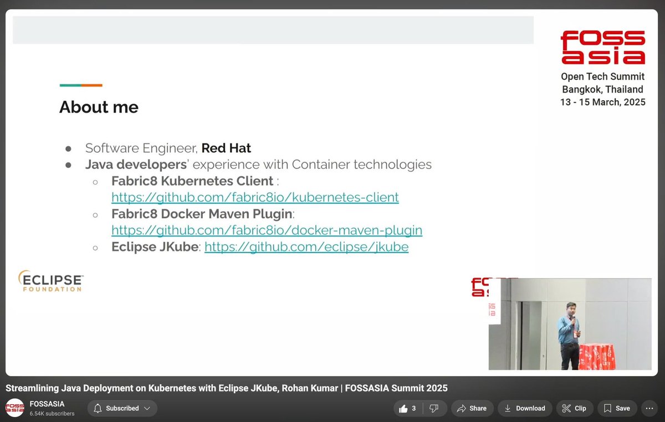The width and height of the screenshot is (665, 422).
Task: Click the FOSSASIA logo in video corner
Action: (603, 48)
